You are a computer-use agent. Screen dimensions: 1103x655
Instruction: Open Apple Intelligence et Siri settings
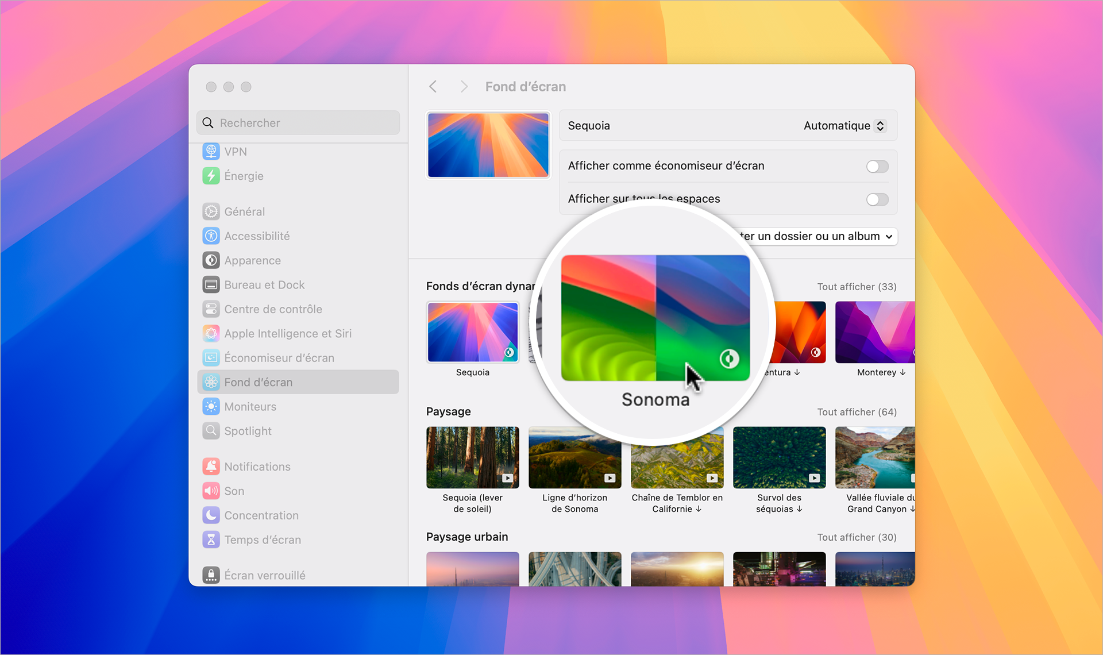click(288, 333)
